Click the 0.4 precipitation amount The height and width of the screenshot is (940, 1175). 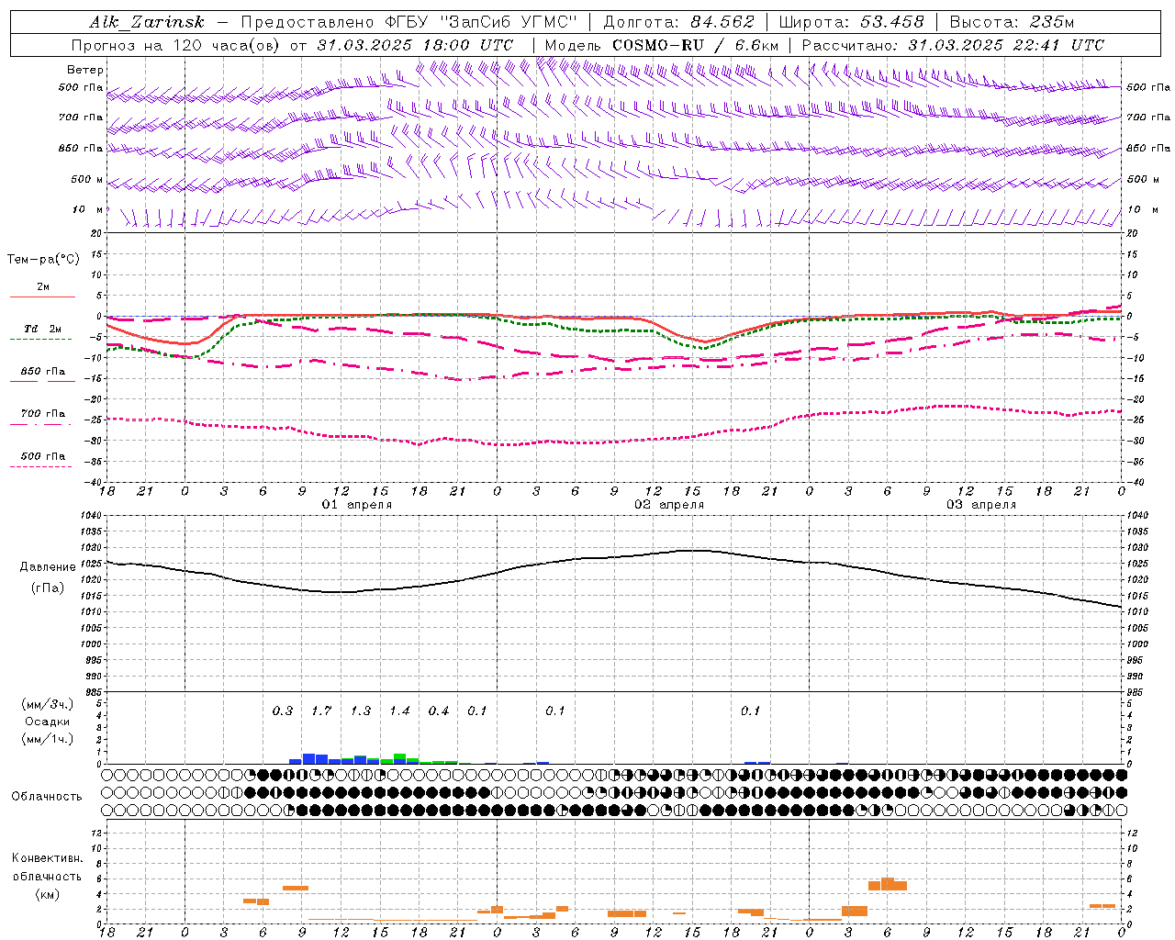pyautogui.click(x=439, y=711)
